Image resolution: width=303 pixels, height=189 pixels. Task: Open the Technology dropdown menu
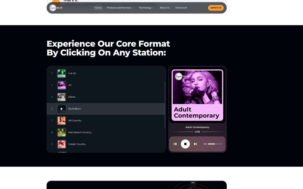[x=146, y=8]
